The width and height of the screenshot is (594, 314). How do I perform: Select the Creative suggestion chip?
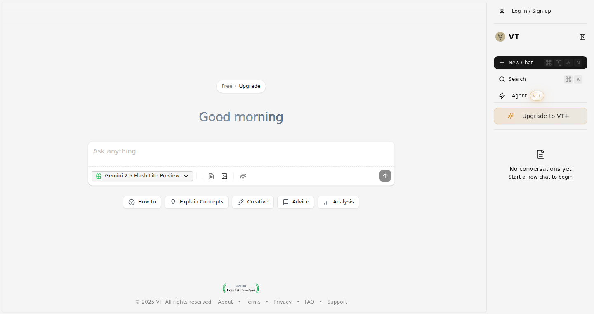click(x=253, y=202)
